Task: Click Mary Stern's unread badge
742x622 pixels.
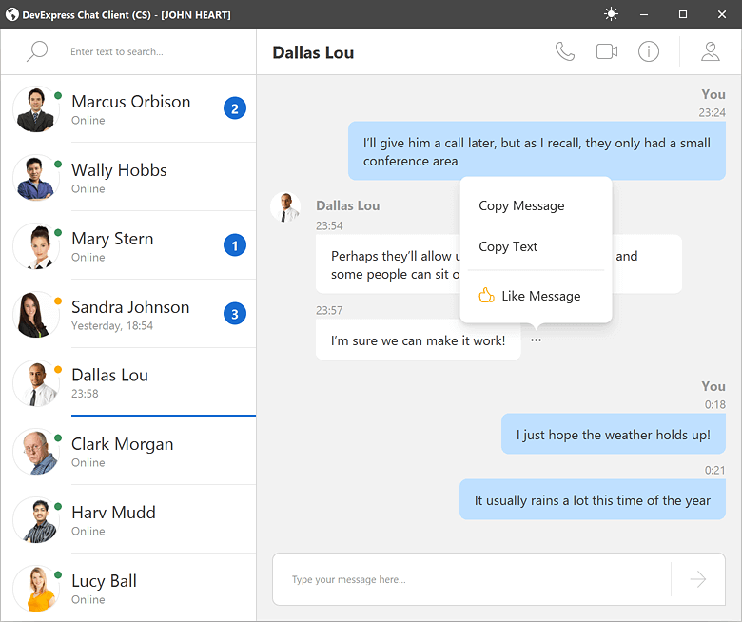Action: click(x=234, y=245)
